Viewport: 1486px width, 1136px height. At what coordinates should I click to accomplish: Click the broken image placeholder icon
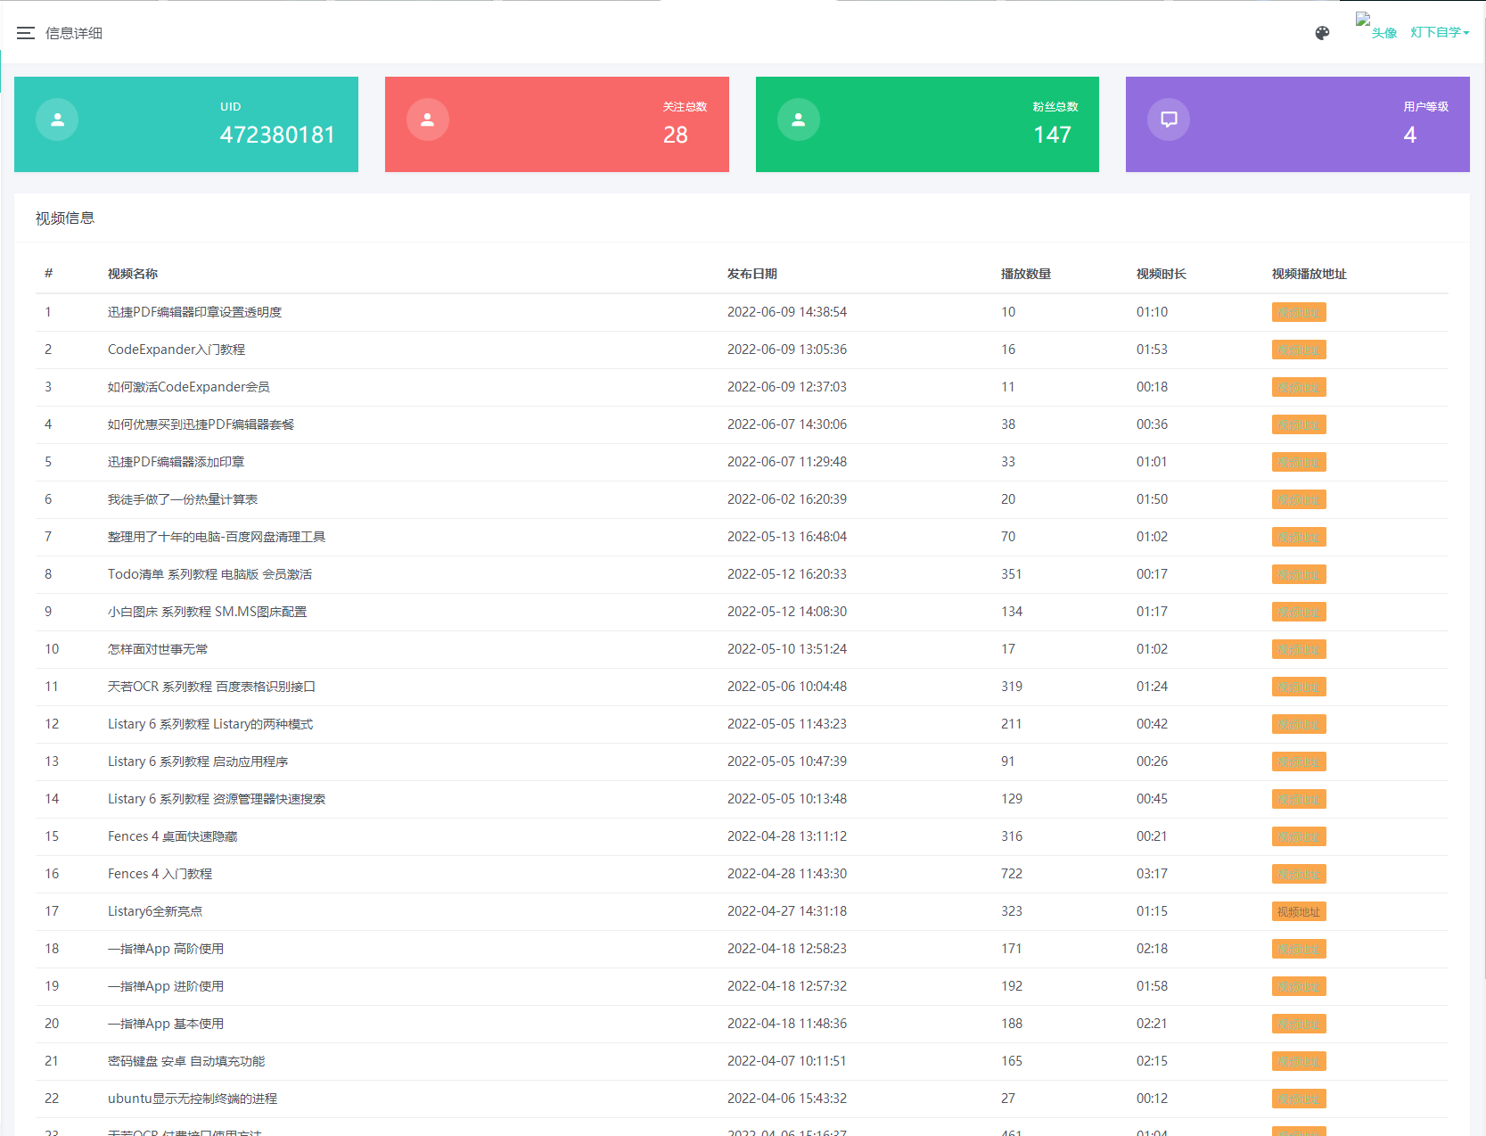pos(1363,18)
